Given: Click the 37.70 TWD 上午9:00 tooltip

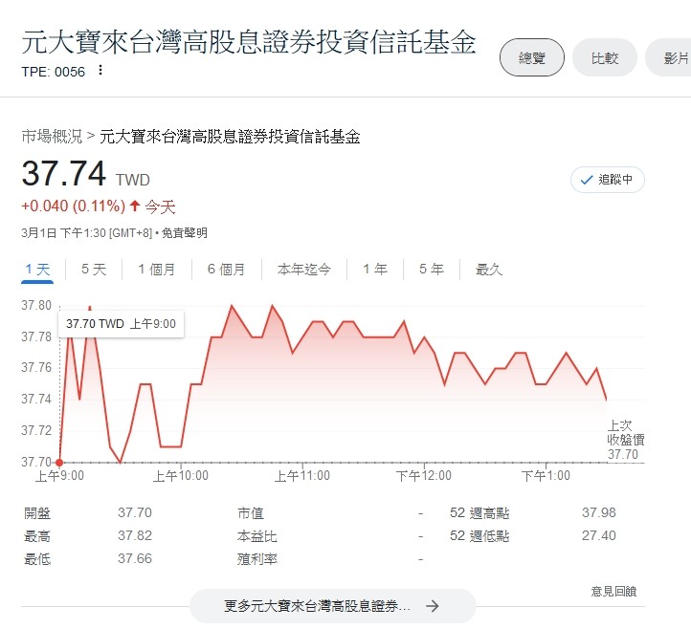Looking at the screenshot, I should (121, 324).
